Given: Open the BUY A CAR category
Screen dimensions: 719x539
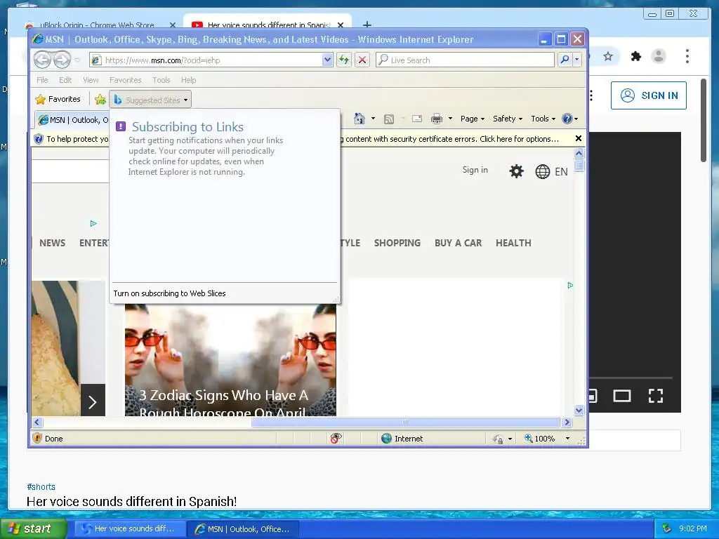Looking at the screenshot, I should 458,243.
